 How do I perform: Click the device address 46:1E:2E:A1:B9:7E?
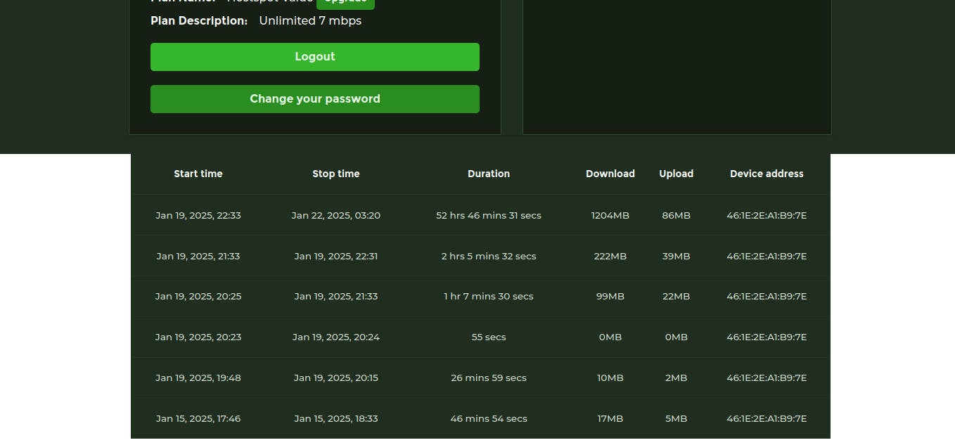[x=766, y=215]
